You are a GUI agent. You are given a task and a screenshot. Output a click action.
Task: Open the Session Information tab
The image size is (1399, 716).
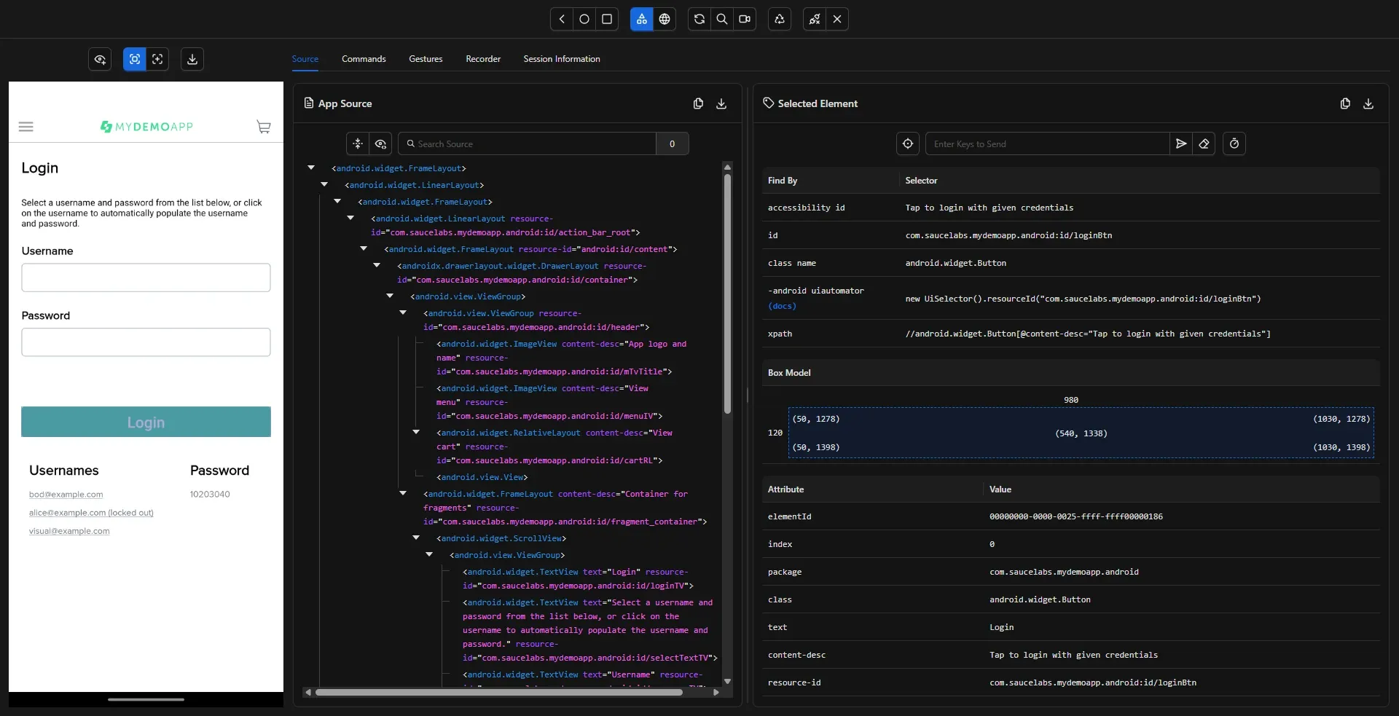[x=562, y=59]
